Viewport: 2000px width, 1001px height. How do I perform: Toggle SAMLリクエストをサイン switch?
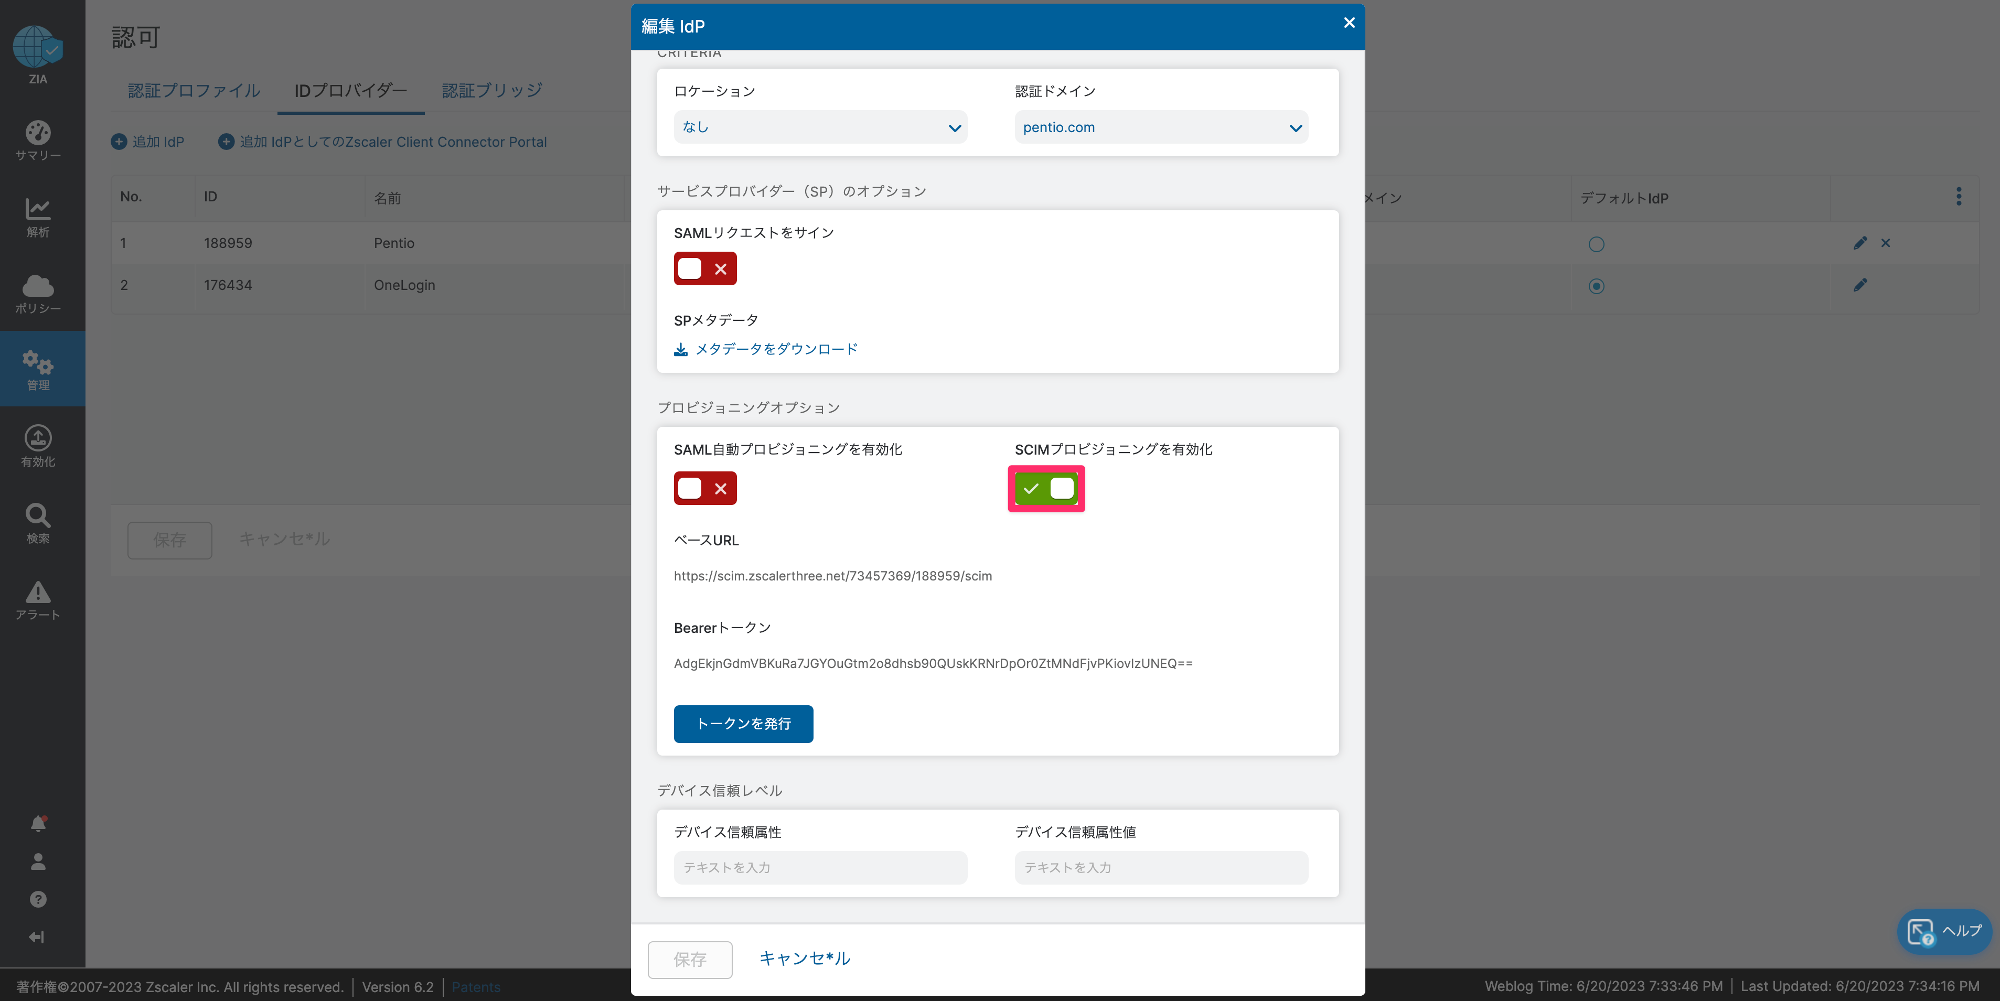(x=705, y=268)
